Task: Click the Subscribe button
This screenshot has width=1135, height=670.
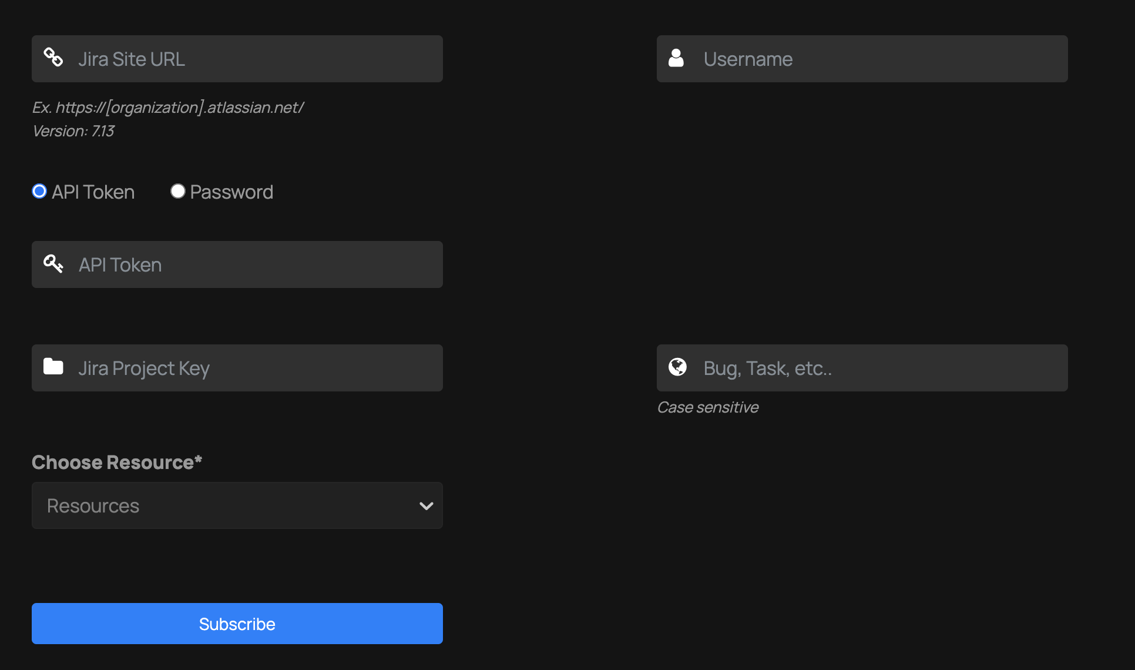Action: 237,624
